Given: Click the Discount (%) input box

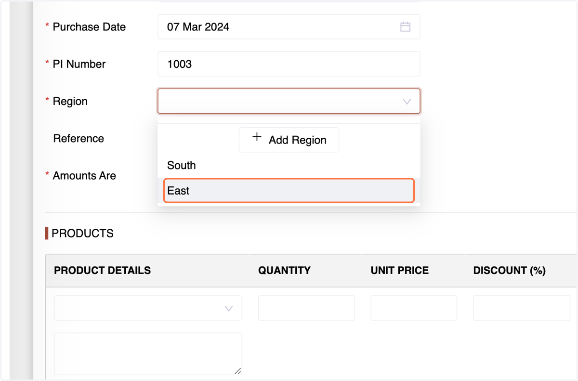Looking at the screenshot, I should pos(522,308).
